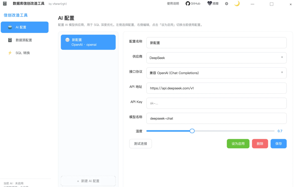This screenshot has width=295, height=187.
Task: Click 测试连接 button
Action: [x=141, y=144]
